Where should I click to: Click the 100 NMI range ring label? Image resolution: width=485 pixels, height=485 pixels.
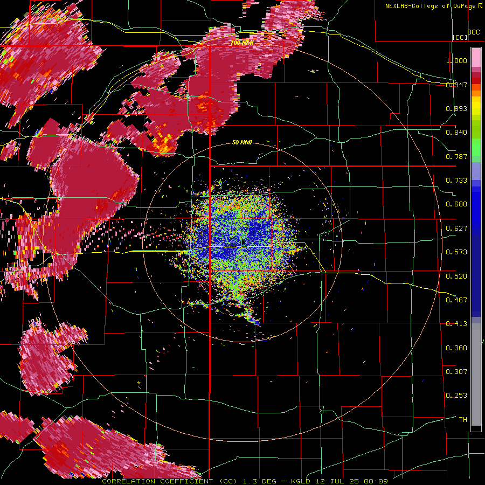pos(242,43)
